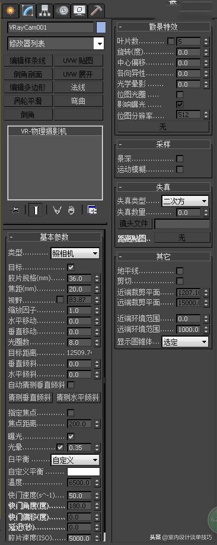Open the 失真类型 二次方 dropdown
Viewport: 217px width, 545px height.
click(185, 201)
